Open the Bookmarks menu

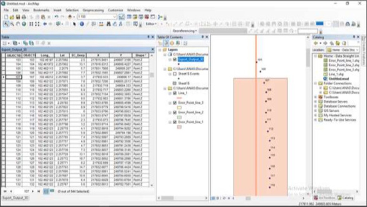(x=41, y=10)
